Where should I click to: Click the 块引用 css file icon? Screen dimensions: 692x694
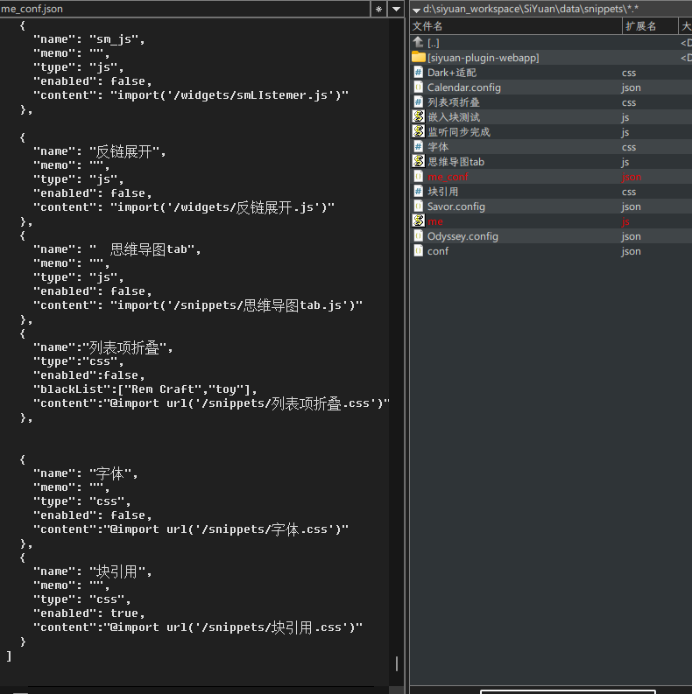tap(418, 192)
